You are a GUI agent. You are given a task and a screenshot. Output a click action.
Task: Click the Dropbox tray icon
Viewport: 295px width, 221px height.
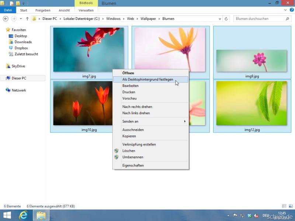tap(249, 215)
